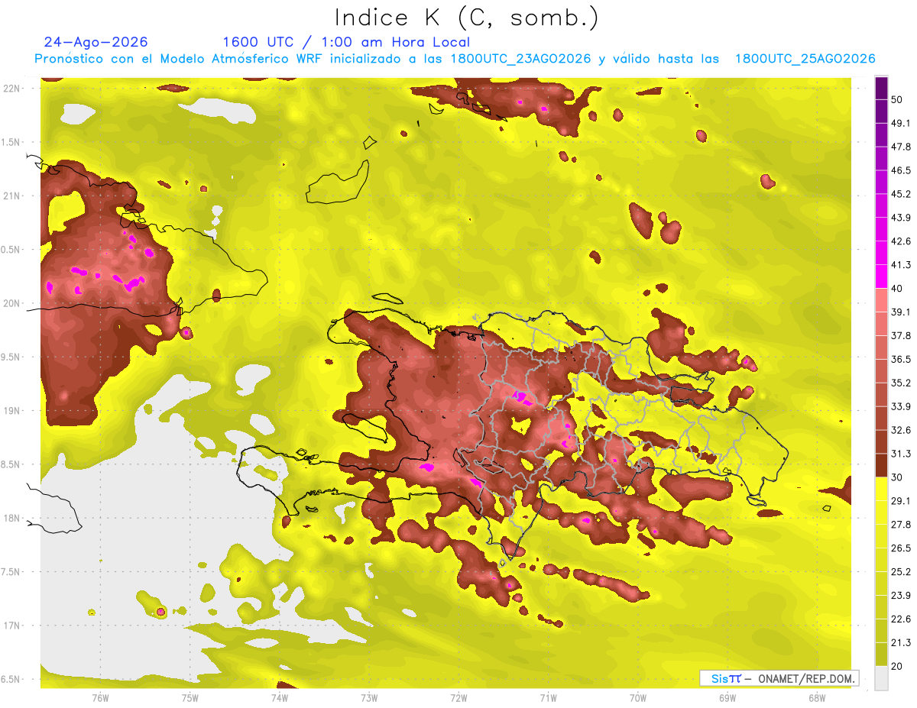The width and height of the screenshot is (917, 708).
Task: Pick the olive swatch between 20 and 21.3
Action: coord(881,654)
